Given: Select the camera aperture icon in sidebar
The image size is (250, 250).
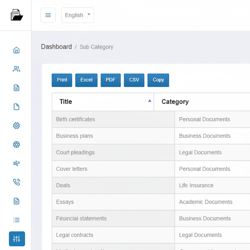Looking at the screenshot, I should coord(16,145).
